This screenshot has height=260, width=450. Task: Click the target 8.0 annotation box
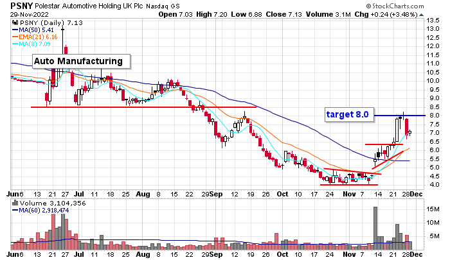349,115
